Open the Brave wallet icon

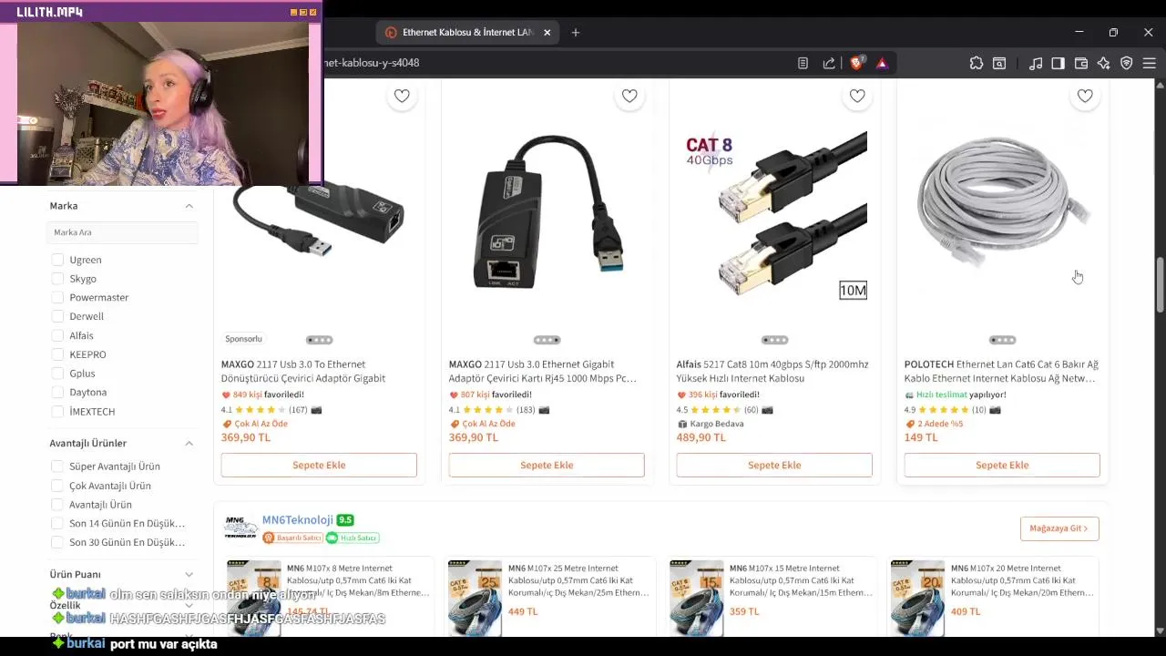(x=1081, y=63)
